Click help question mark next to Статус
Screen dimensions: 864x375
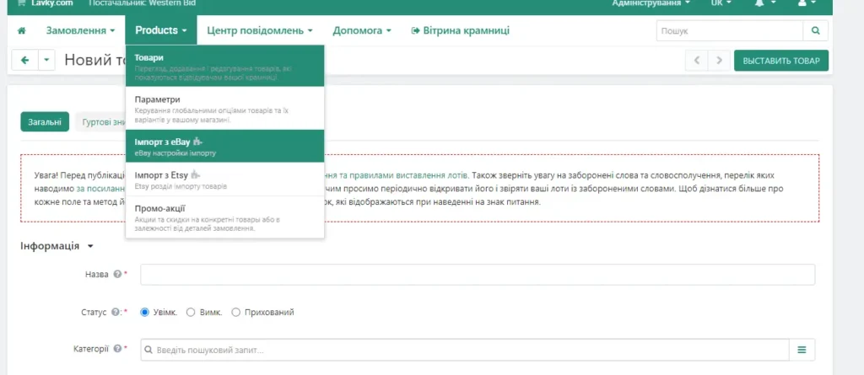[x=116, y=313]
